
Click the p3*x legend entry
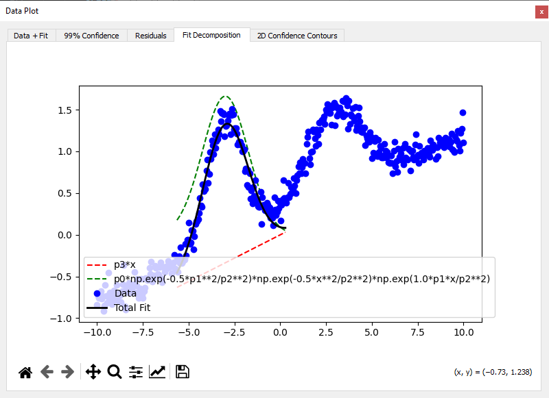[125, 265]
